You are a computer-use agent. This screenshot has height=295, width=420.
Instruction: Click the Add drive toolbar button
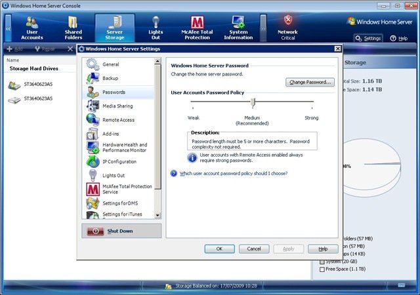[14, 49]
